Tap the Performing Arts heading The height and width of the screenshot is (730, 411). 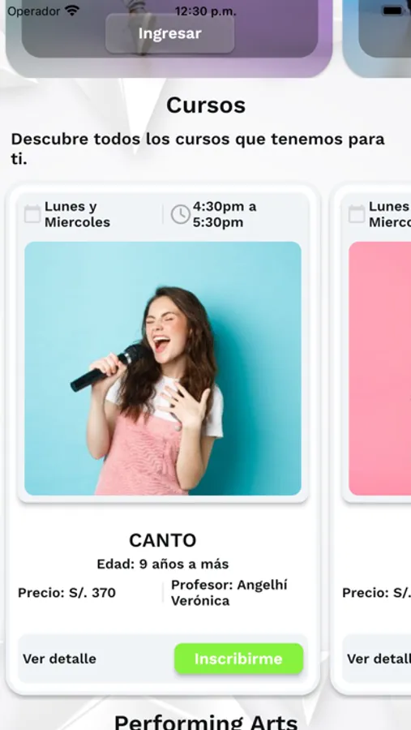[x=206, y=722]
